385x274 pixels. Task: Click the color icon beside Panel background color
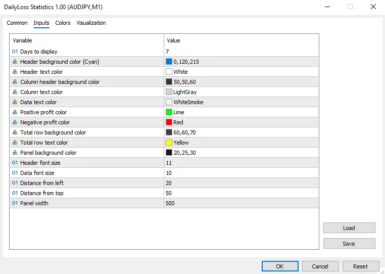(x=15, y=153)
